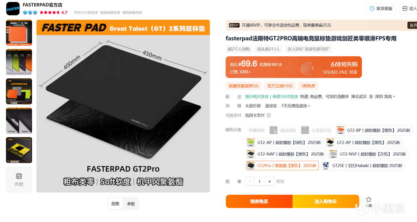The height and width of the screenshot is (222, 417).
Task: Select GT2-AP green color option
Action: pyautogui.click(x=284, y=143)
